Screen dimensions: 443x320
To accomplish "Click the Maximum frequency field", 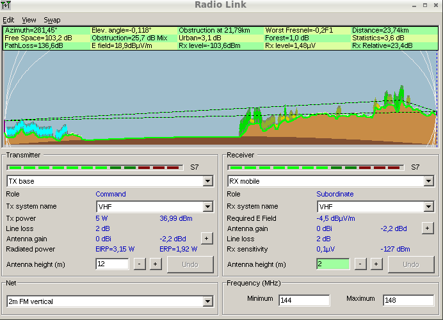I will (408, 300).
